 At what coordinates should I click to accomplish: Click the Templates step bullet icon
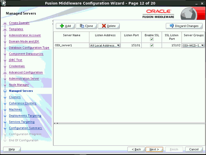(x=5, y=29)
